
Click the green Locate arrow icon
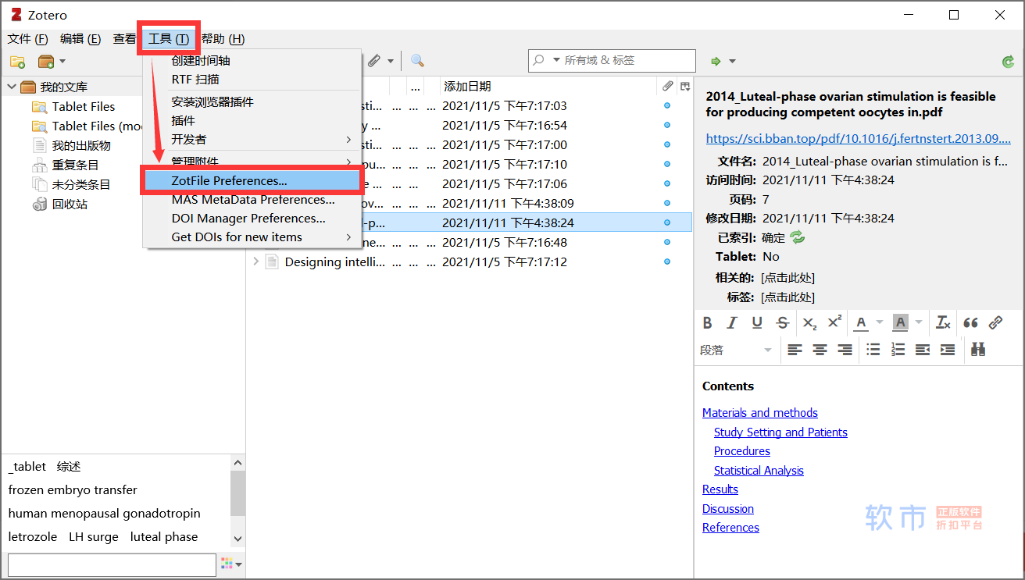[x=715, y=61]
